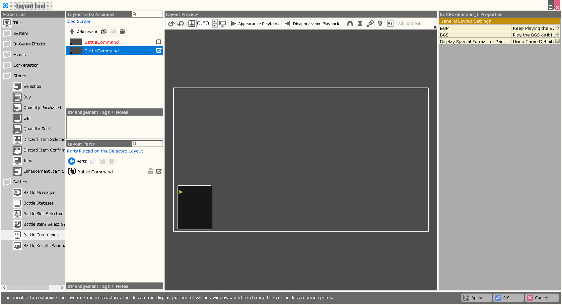Expand the Stores folder in the Screen List
This screenshot has width=562, height=305.
coord(7,76)
